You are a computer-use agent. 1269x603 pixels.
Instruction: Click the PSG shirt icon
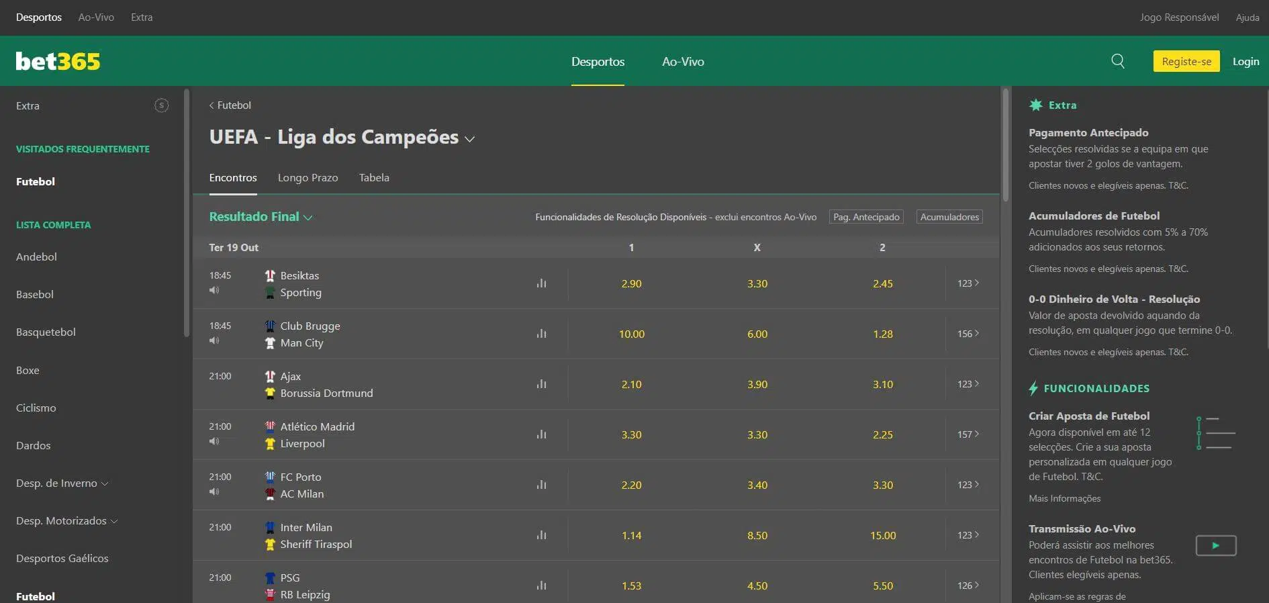tap(270, 577)
